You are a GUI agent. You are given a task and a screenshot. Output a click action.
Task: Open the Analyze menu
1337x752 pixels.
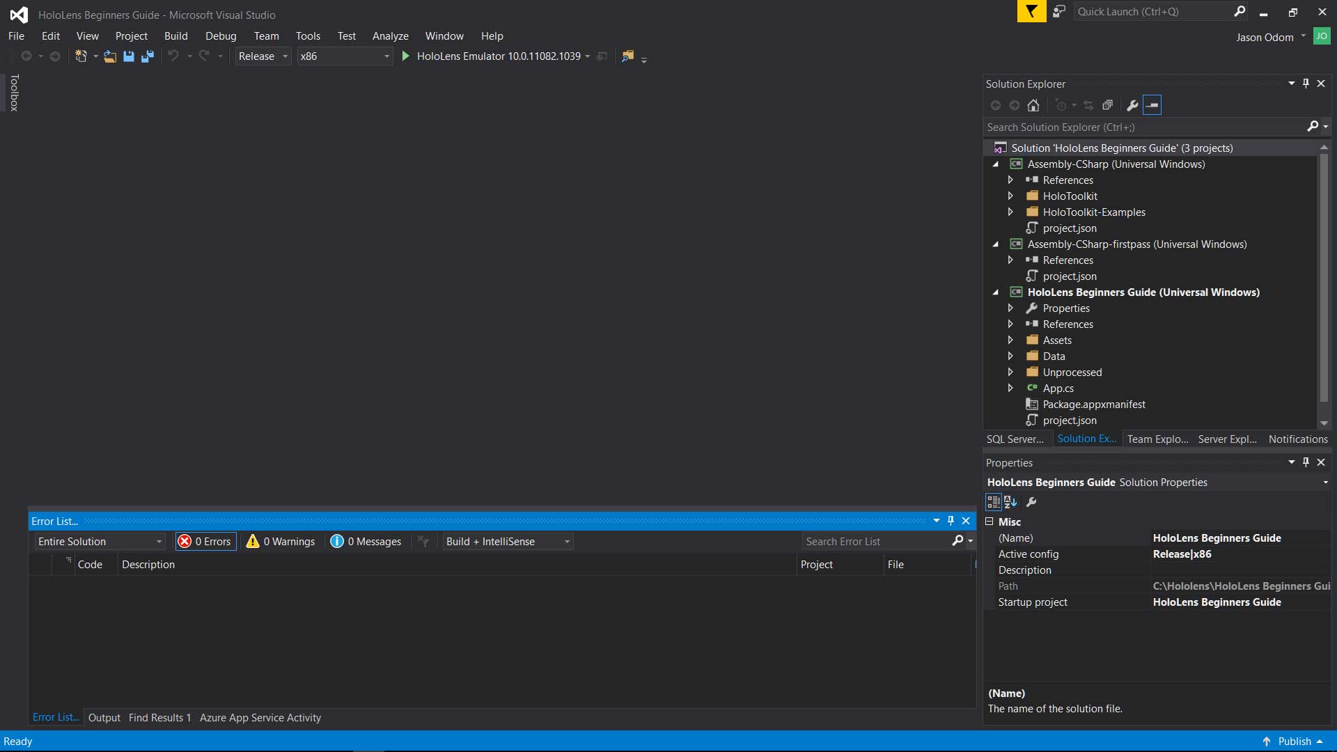pos(390,36)
